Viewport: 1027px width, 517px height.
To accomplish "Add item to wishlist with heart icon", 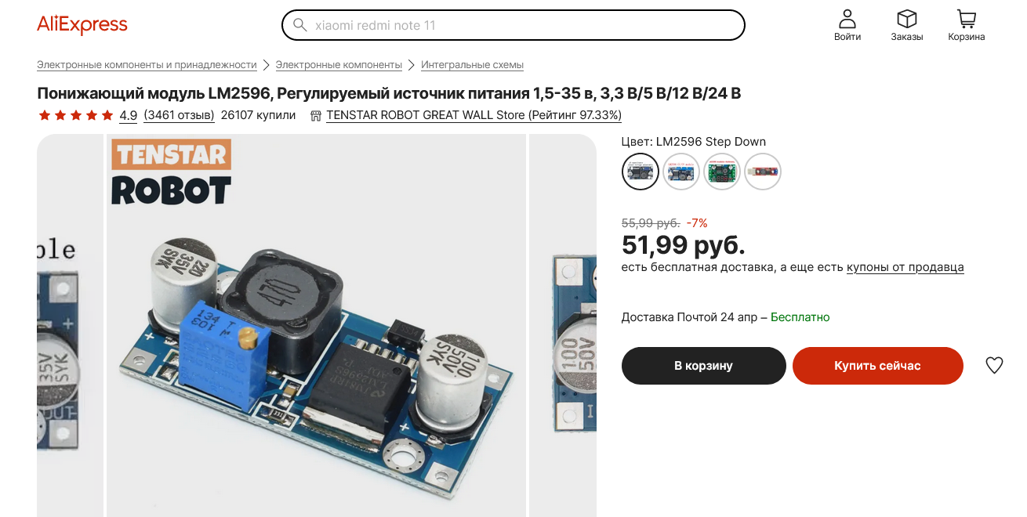I will click(x=994, y=365).
